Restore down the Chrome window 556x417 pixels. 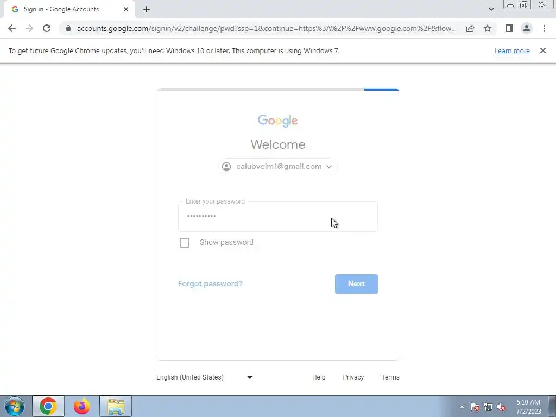tap(524, 5)
